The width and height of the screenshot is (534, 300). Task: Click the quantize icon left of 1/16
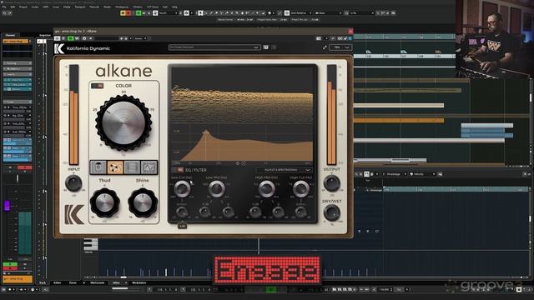[346, 13]
